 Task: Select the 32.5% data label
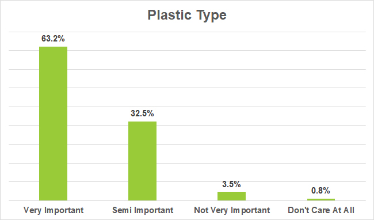click(142, 113)
